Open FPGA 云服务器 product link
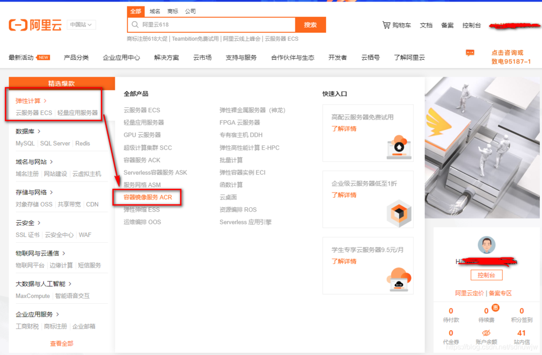Image resolution: width=542 pixels, height=355 pixels. point(240,123)
